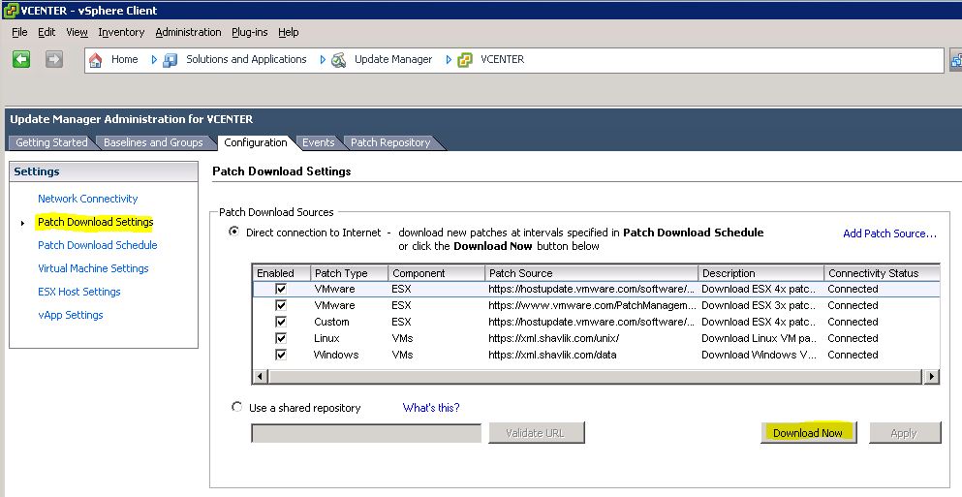Open the Help menu
This screenshot has width=962, height=497.
coord(289,32)
